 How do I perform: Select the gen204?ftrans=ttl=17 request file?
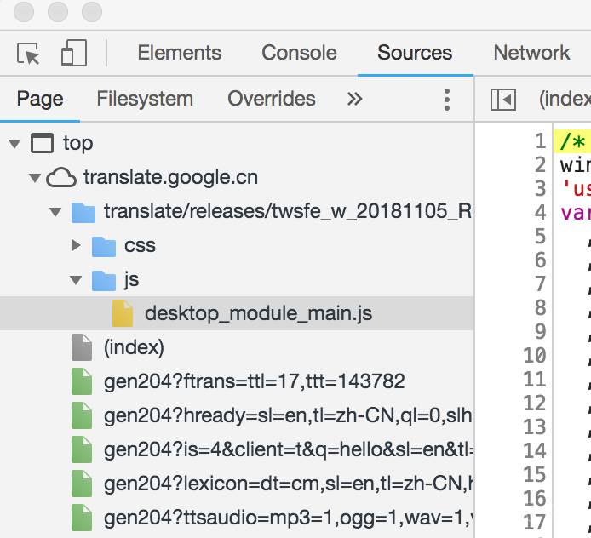point(254,381)
